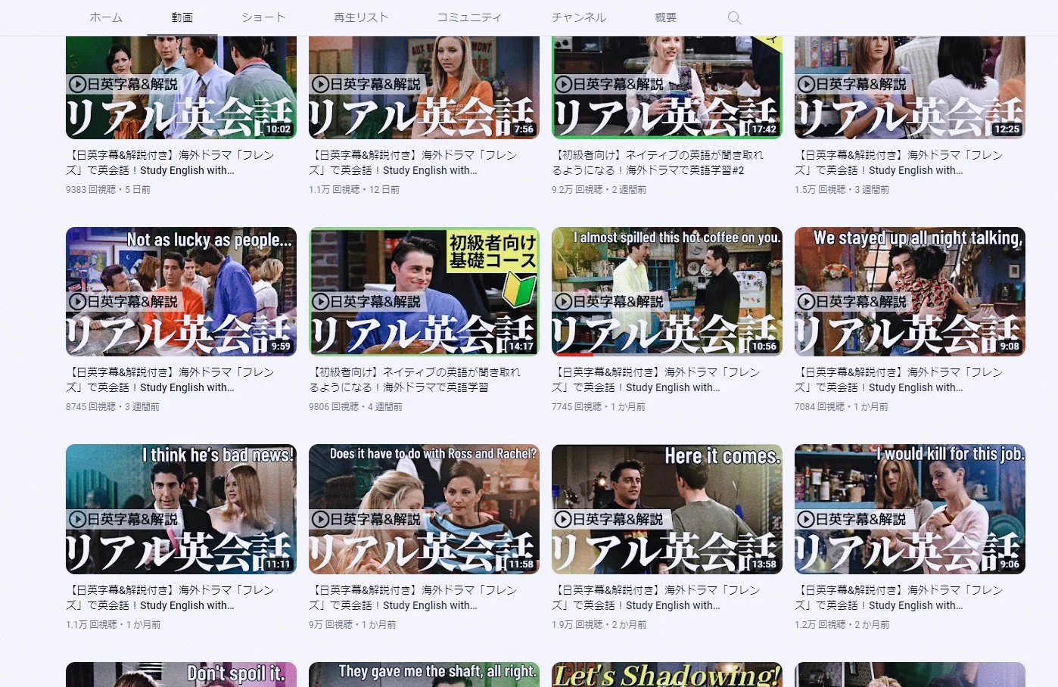Click the "1.2万 回視聴・2 か月前" text
1058x687 pixels.
pyautogui.click(x=842, y=625)
